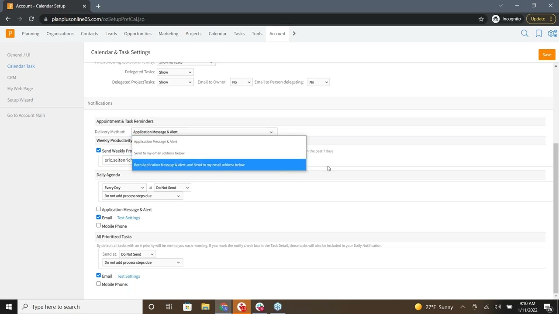Open Daily Agenda Do Not Send time dropdown
The width and height of the screenshot is (559, 314).
click(172, 188)
